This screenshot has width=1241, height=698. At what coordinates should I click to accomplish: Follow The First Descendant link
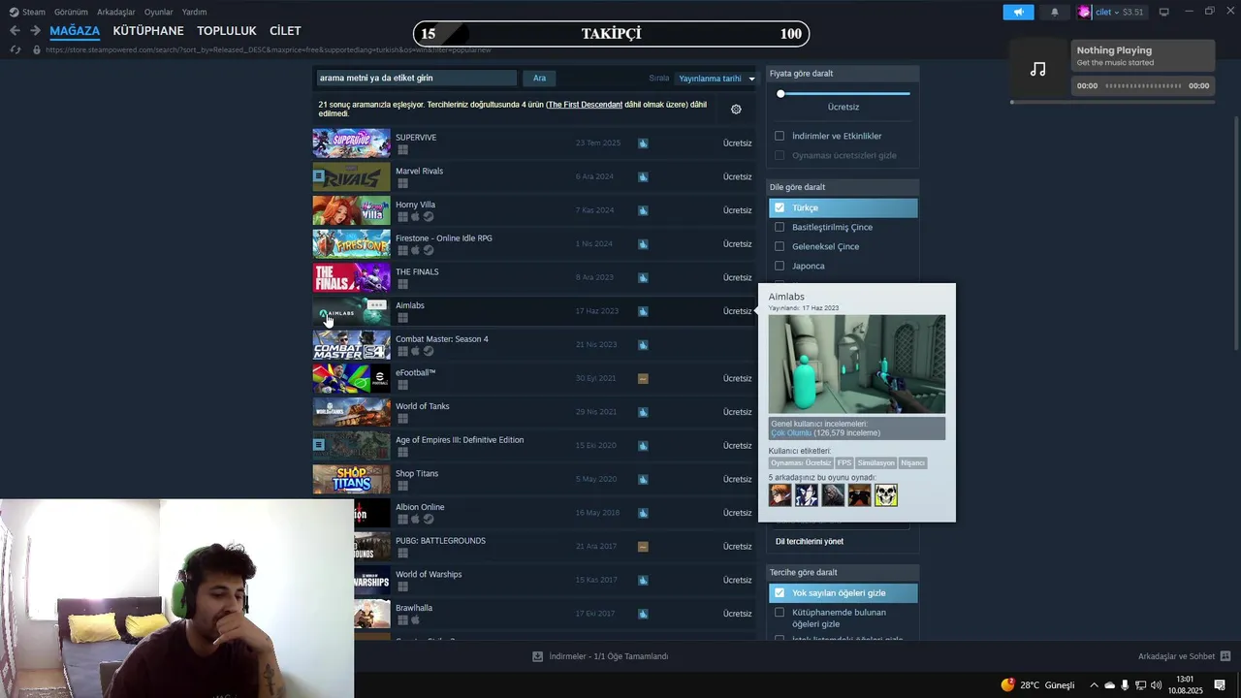coord(585,104)
